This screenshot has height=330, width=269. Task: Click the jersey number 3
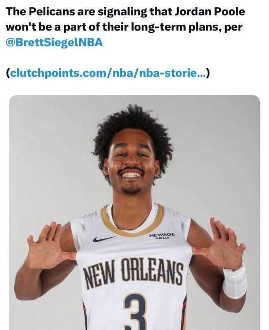click(134, 312)
